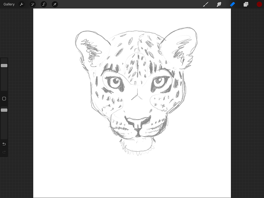264x198 pixels.
Task: Tap the square modify button between sliders
Action: tap(4, 99)
